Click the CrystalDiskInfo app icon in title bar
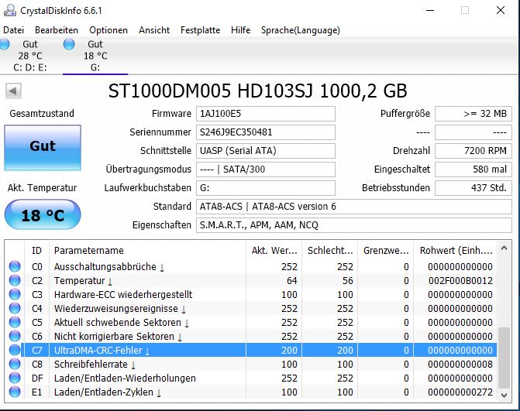Image resolution: width=520 pixels, height=411 pixels. click(10, 10)
